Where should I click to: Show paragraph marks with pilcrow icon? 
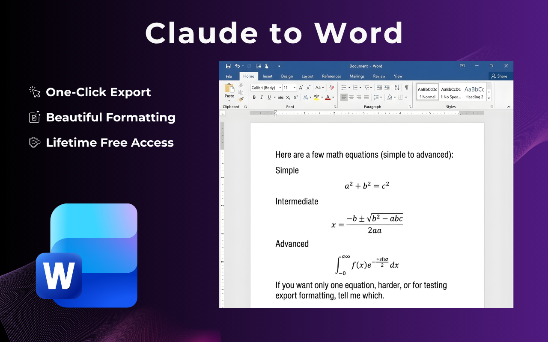[406, 88]
